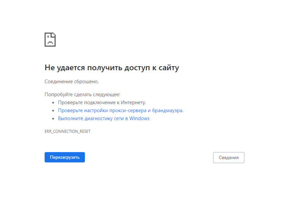Viewport: 289px width, 212px height.
Task: Click heading 'Не удается получить доступ к сайту'
Action: tap(111, 68)
